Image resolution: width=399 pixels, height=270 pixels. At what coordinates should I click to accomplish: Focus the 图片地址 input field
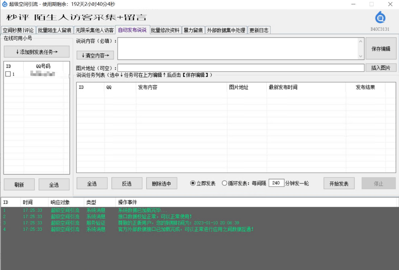[241, 67]
